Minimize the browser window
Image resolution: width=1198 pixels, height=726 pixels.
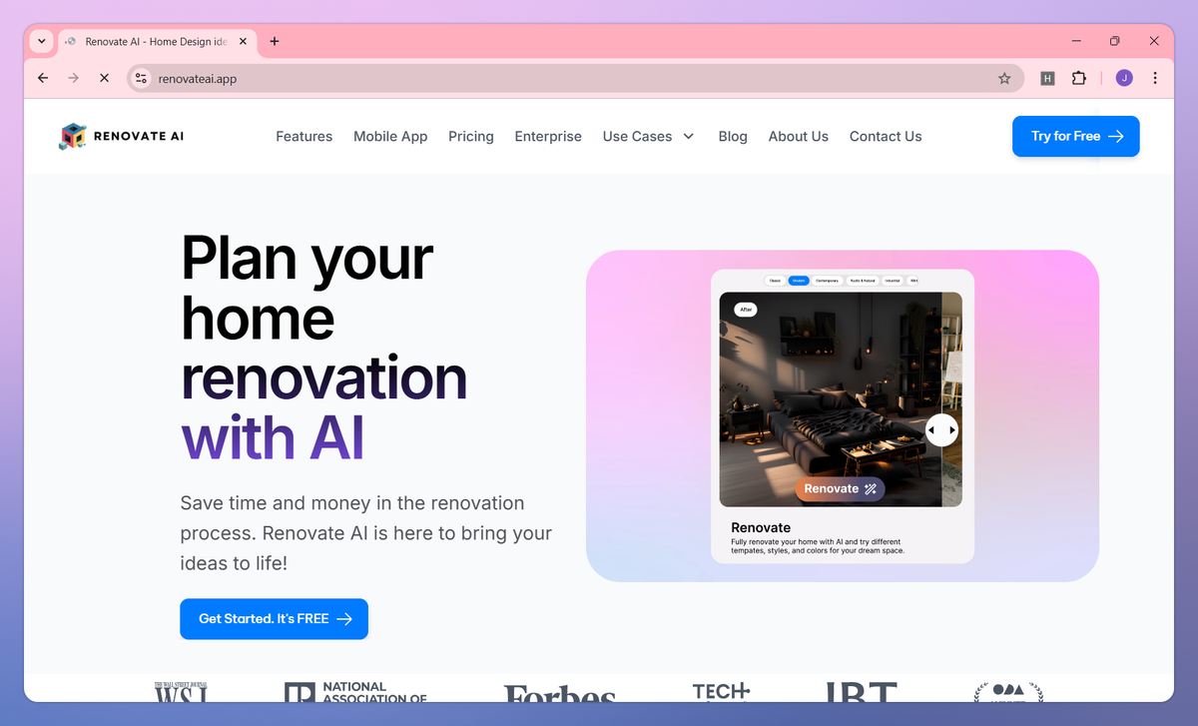tap(1077, 41)
